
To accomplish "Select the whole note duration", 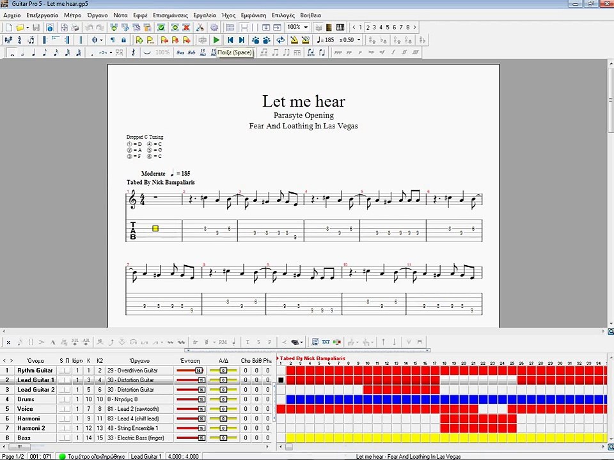I will click(12, 52).
